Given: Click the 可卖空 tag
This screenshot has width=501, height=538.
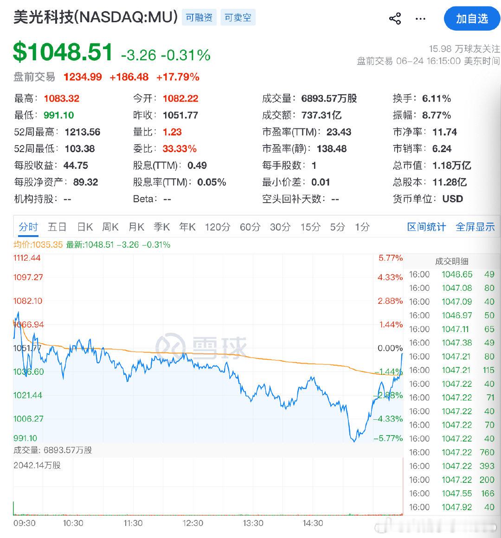Looking at the screenshot, I should pyautogui.click(x=238, y=18).
